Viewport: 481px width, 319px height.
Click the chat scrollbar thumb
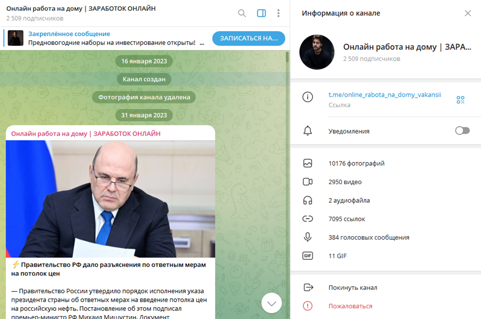coord(287,57)
